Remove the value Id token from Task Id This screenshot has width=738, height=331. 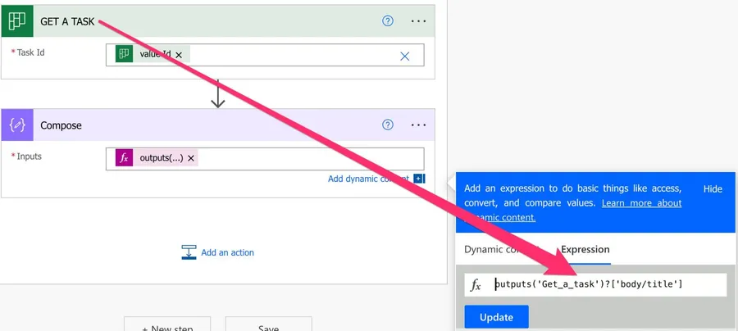point(179,55)
